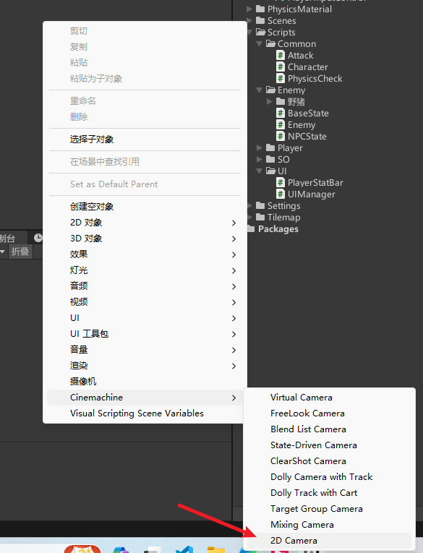
Task: Create a Mixing Camera
Action: tap(330, 525)
